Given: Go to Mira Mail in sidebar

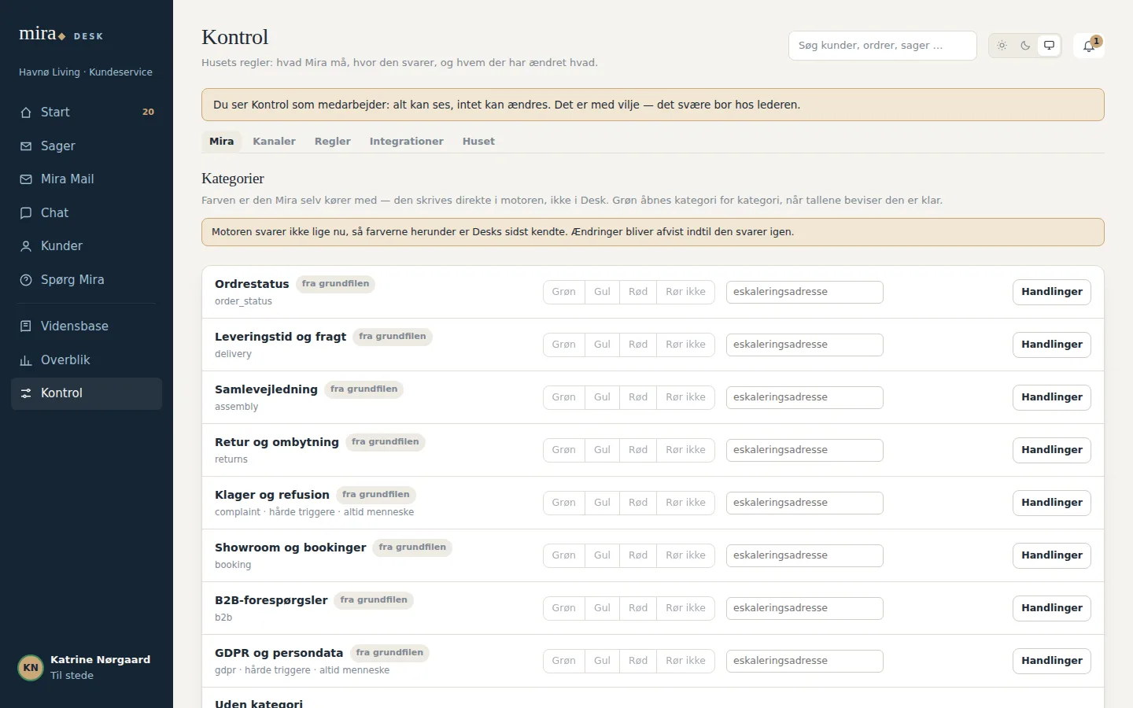Looking at the screenshot, I should click(87, 179).
